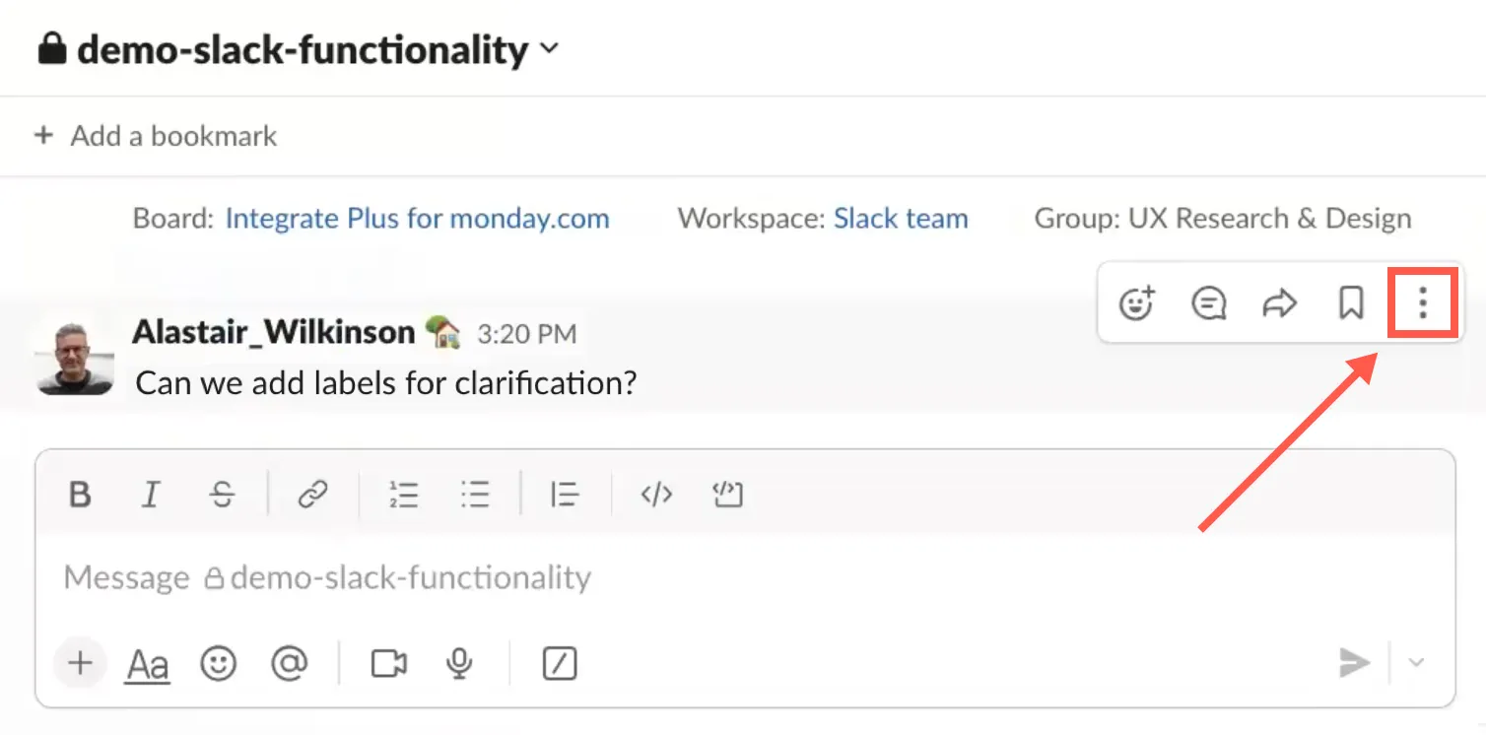Focus the Message demo-slack-functionality input field
Image resolution: width=1486 pixels, height=735 pixels.
coord(745,577)
